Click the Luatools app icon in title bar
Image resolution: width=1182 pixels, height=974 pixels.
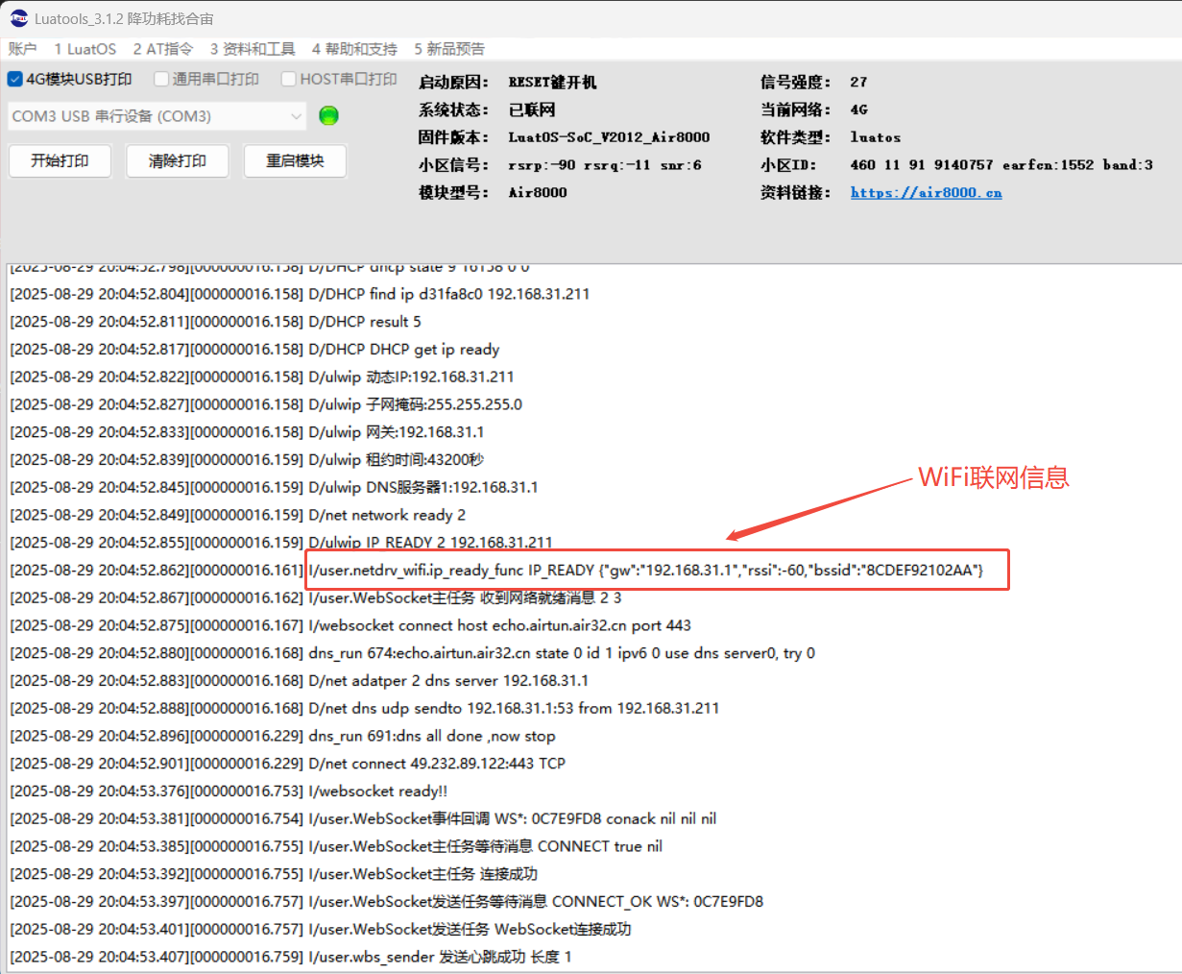[x=18, y=18]
